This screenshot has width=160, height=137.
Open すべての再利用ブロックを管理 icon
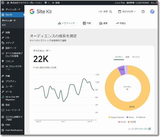click(x=3, y=53)
